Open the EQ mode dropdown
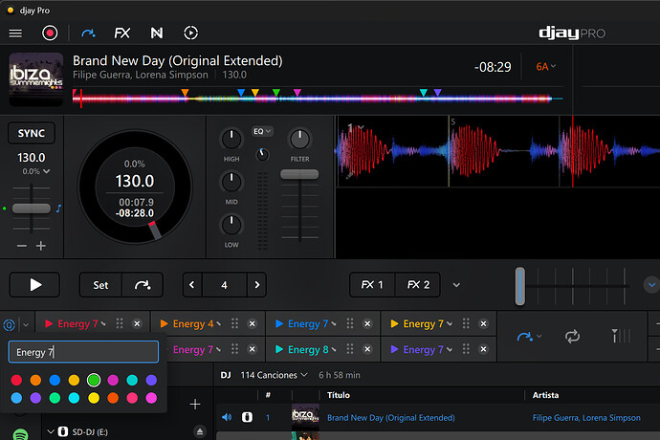 (x=261, y=130)
